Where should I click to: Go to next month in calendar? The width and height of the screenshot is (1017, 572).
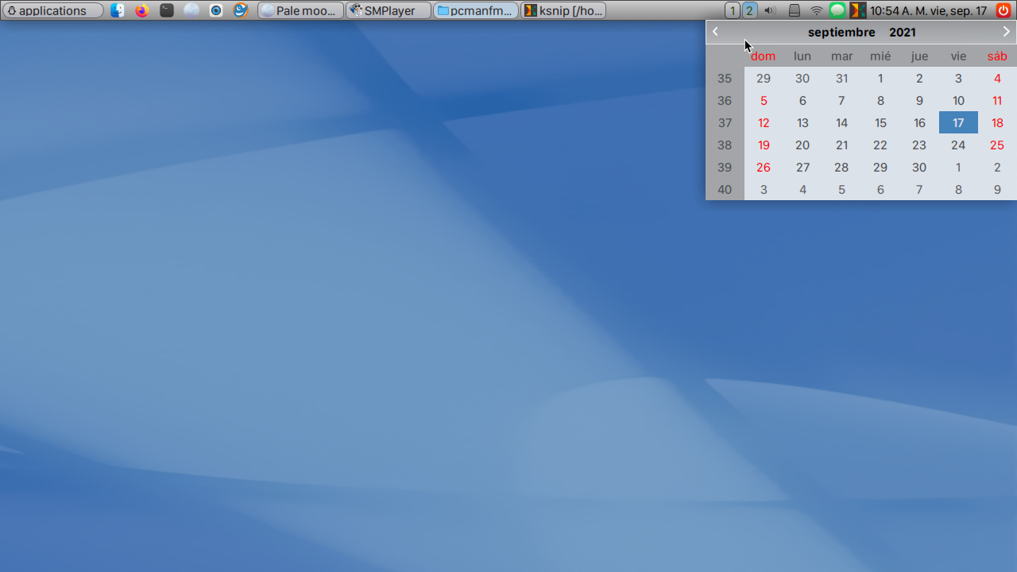[1006, 32]
